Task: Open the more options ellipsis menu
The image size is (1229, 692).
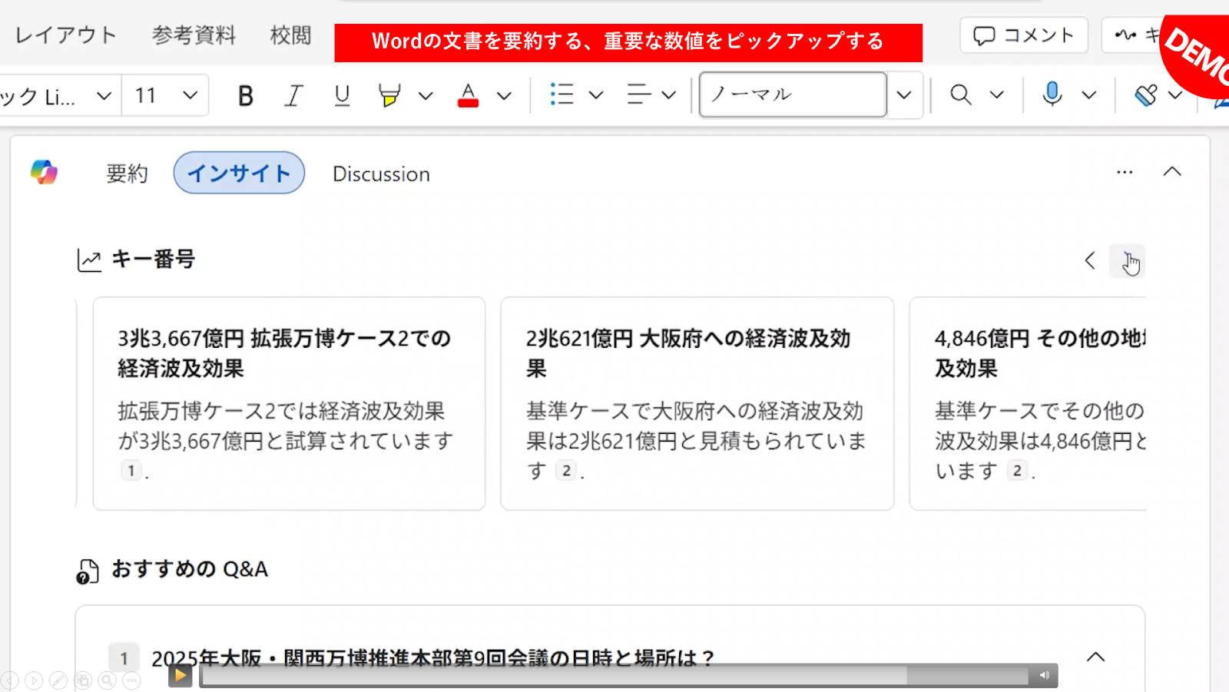Action: 1125,172
